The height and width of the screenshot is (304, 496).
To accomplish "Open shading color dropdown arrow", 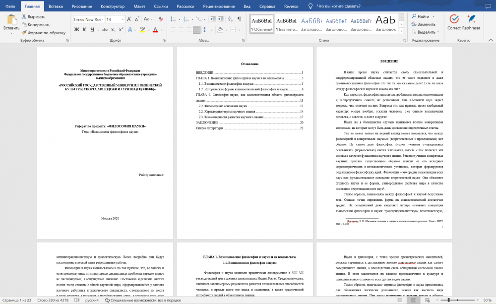I will point(226,30).
